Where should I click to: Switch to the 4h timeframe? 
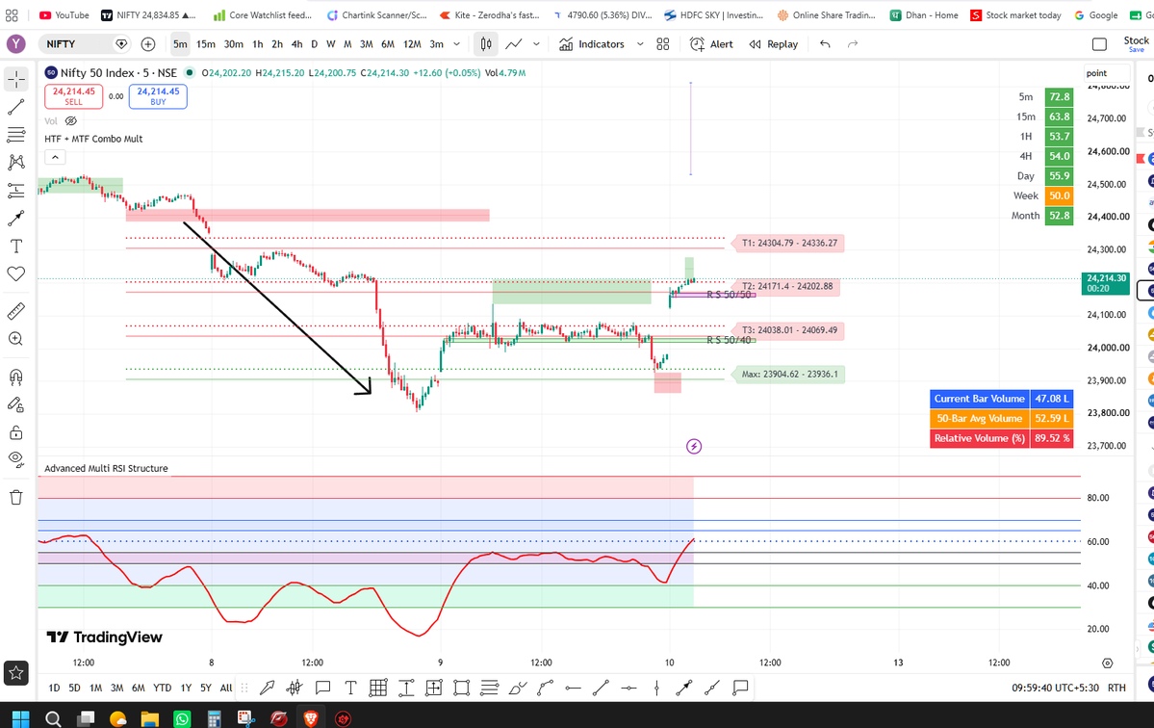tap(296, 44)
